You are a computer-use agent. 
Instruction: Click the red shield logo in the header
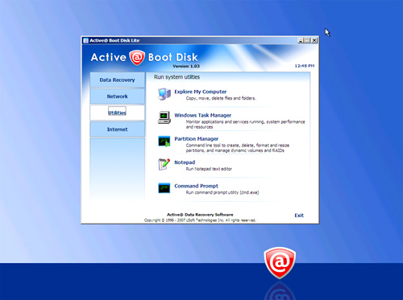[137, 57]
